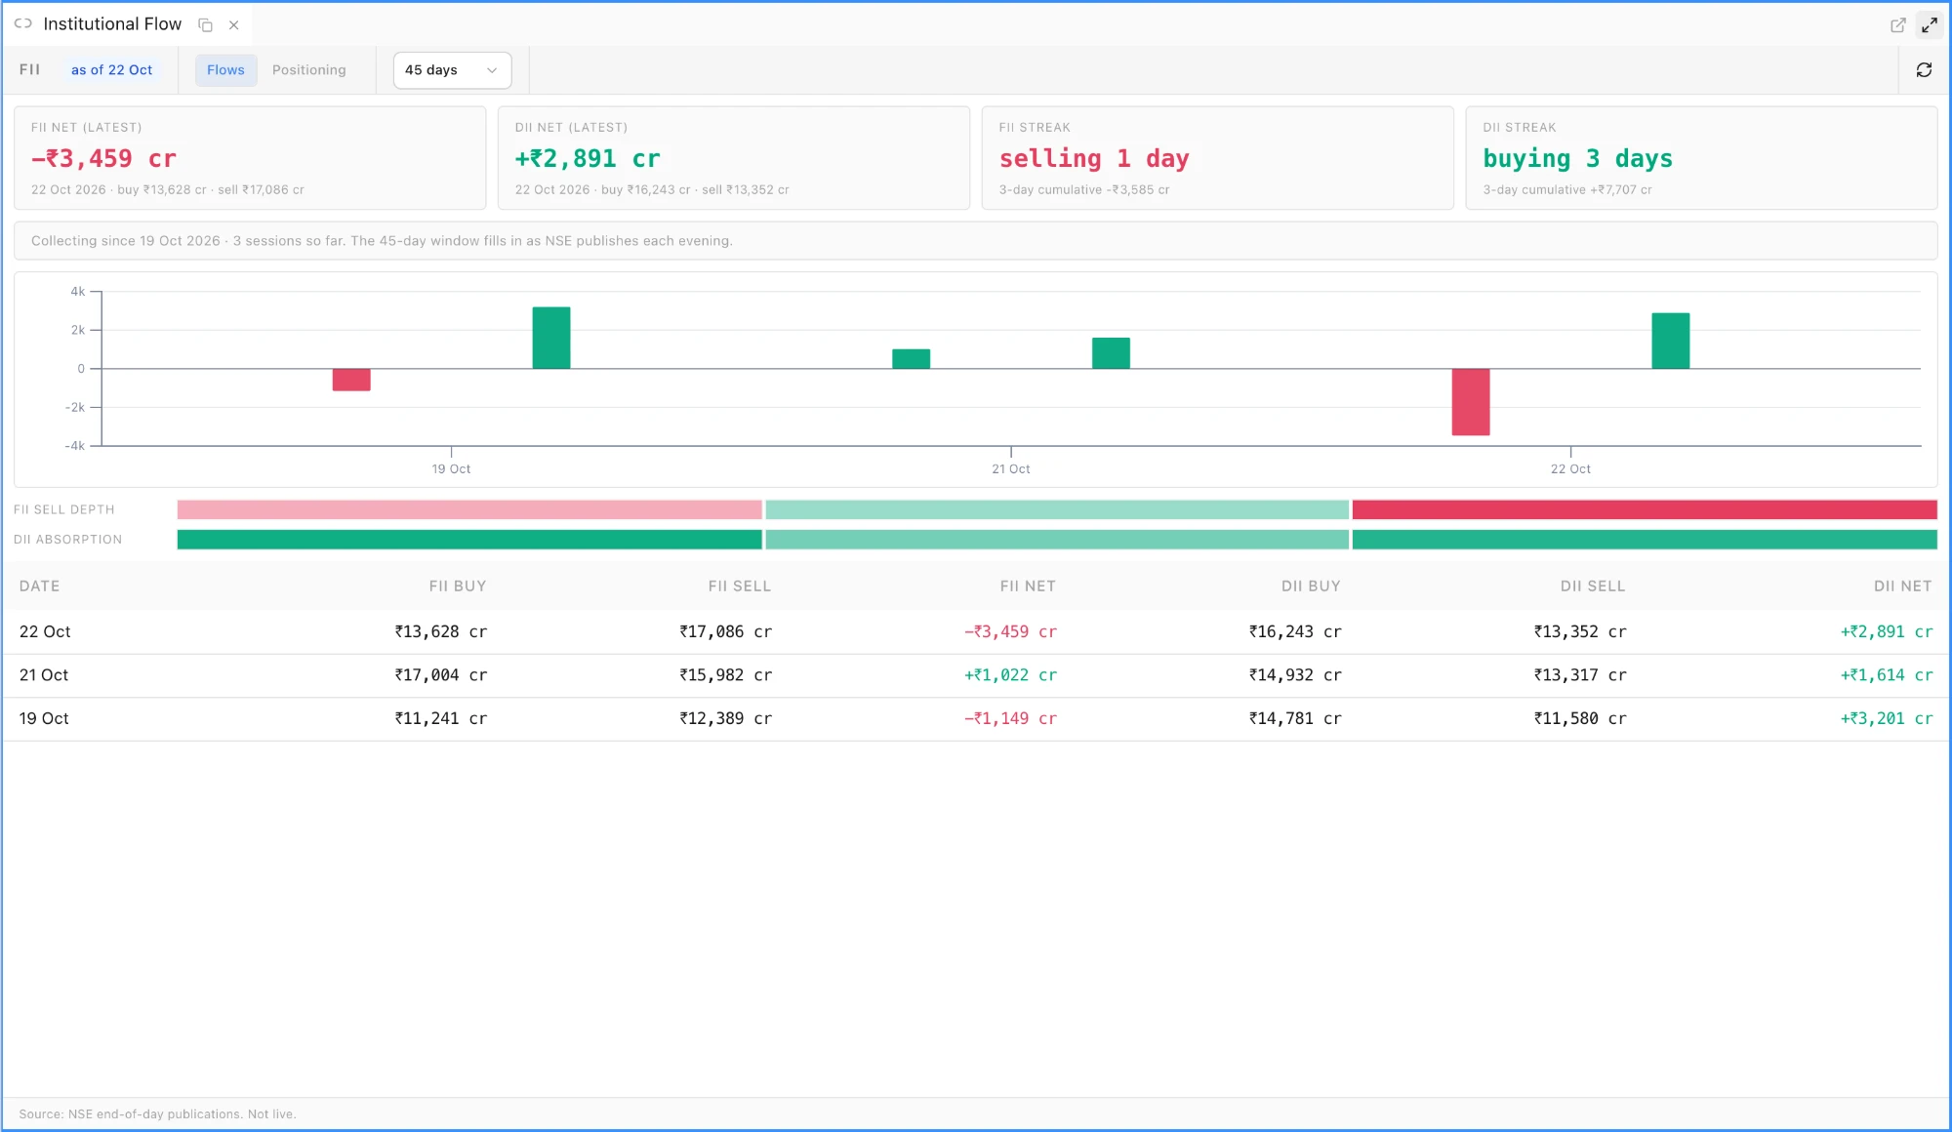This screenshot has height=1132, width=1952.
Task: Open panel in external window
Action: click(x=1898, y=25)
